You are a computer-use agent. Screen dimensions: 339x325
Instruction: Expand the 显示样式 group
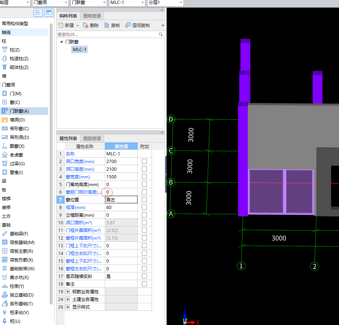68,307
